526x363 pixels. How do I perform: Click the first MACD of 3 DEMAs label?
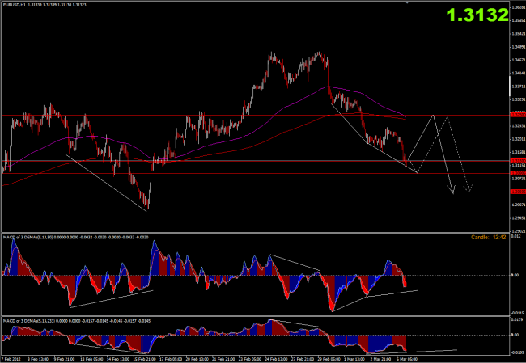click(x=32, y=237)
